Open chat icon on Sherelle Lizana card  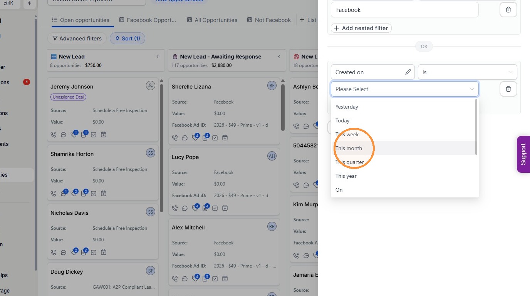pyautogui.click(x=185, y=138)
